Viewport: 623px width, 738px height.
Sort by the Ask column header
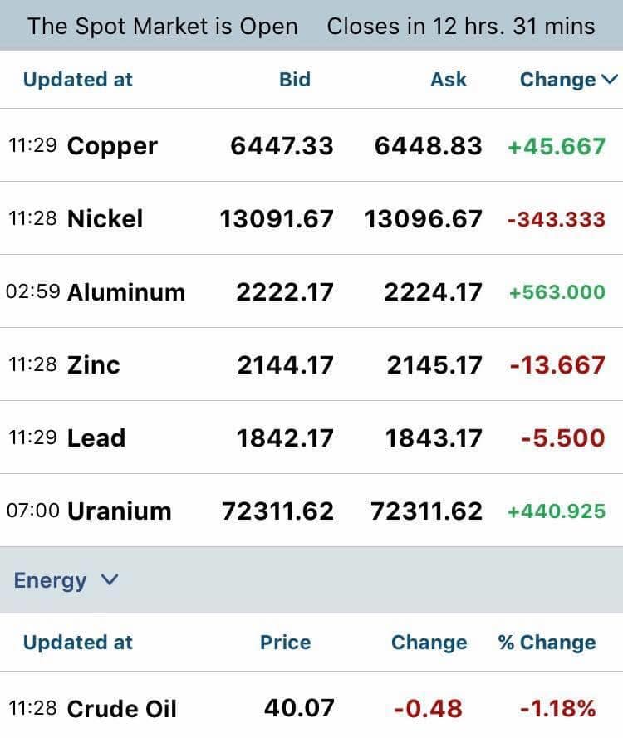pos(449,80)
